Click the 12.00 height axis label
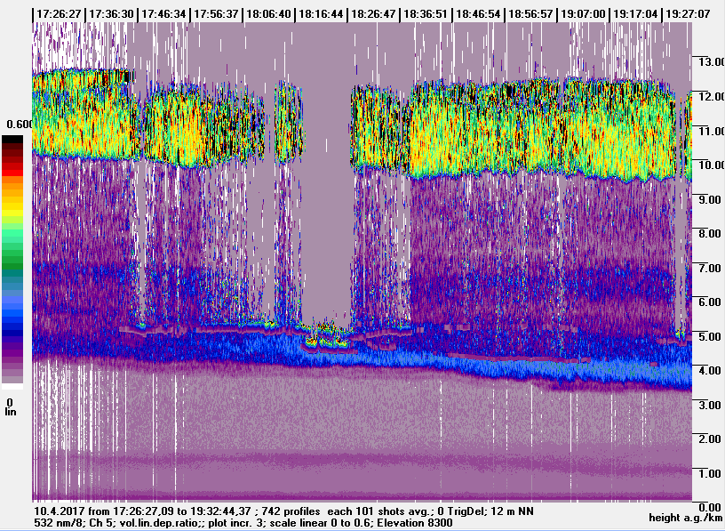 pyautogui.click(x=711, y=97)
